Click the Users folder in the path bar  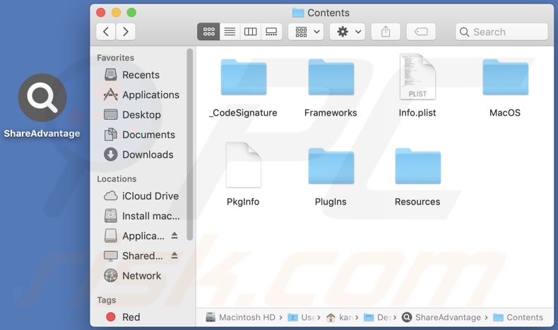pos(301,317)
